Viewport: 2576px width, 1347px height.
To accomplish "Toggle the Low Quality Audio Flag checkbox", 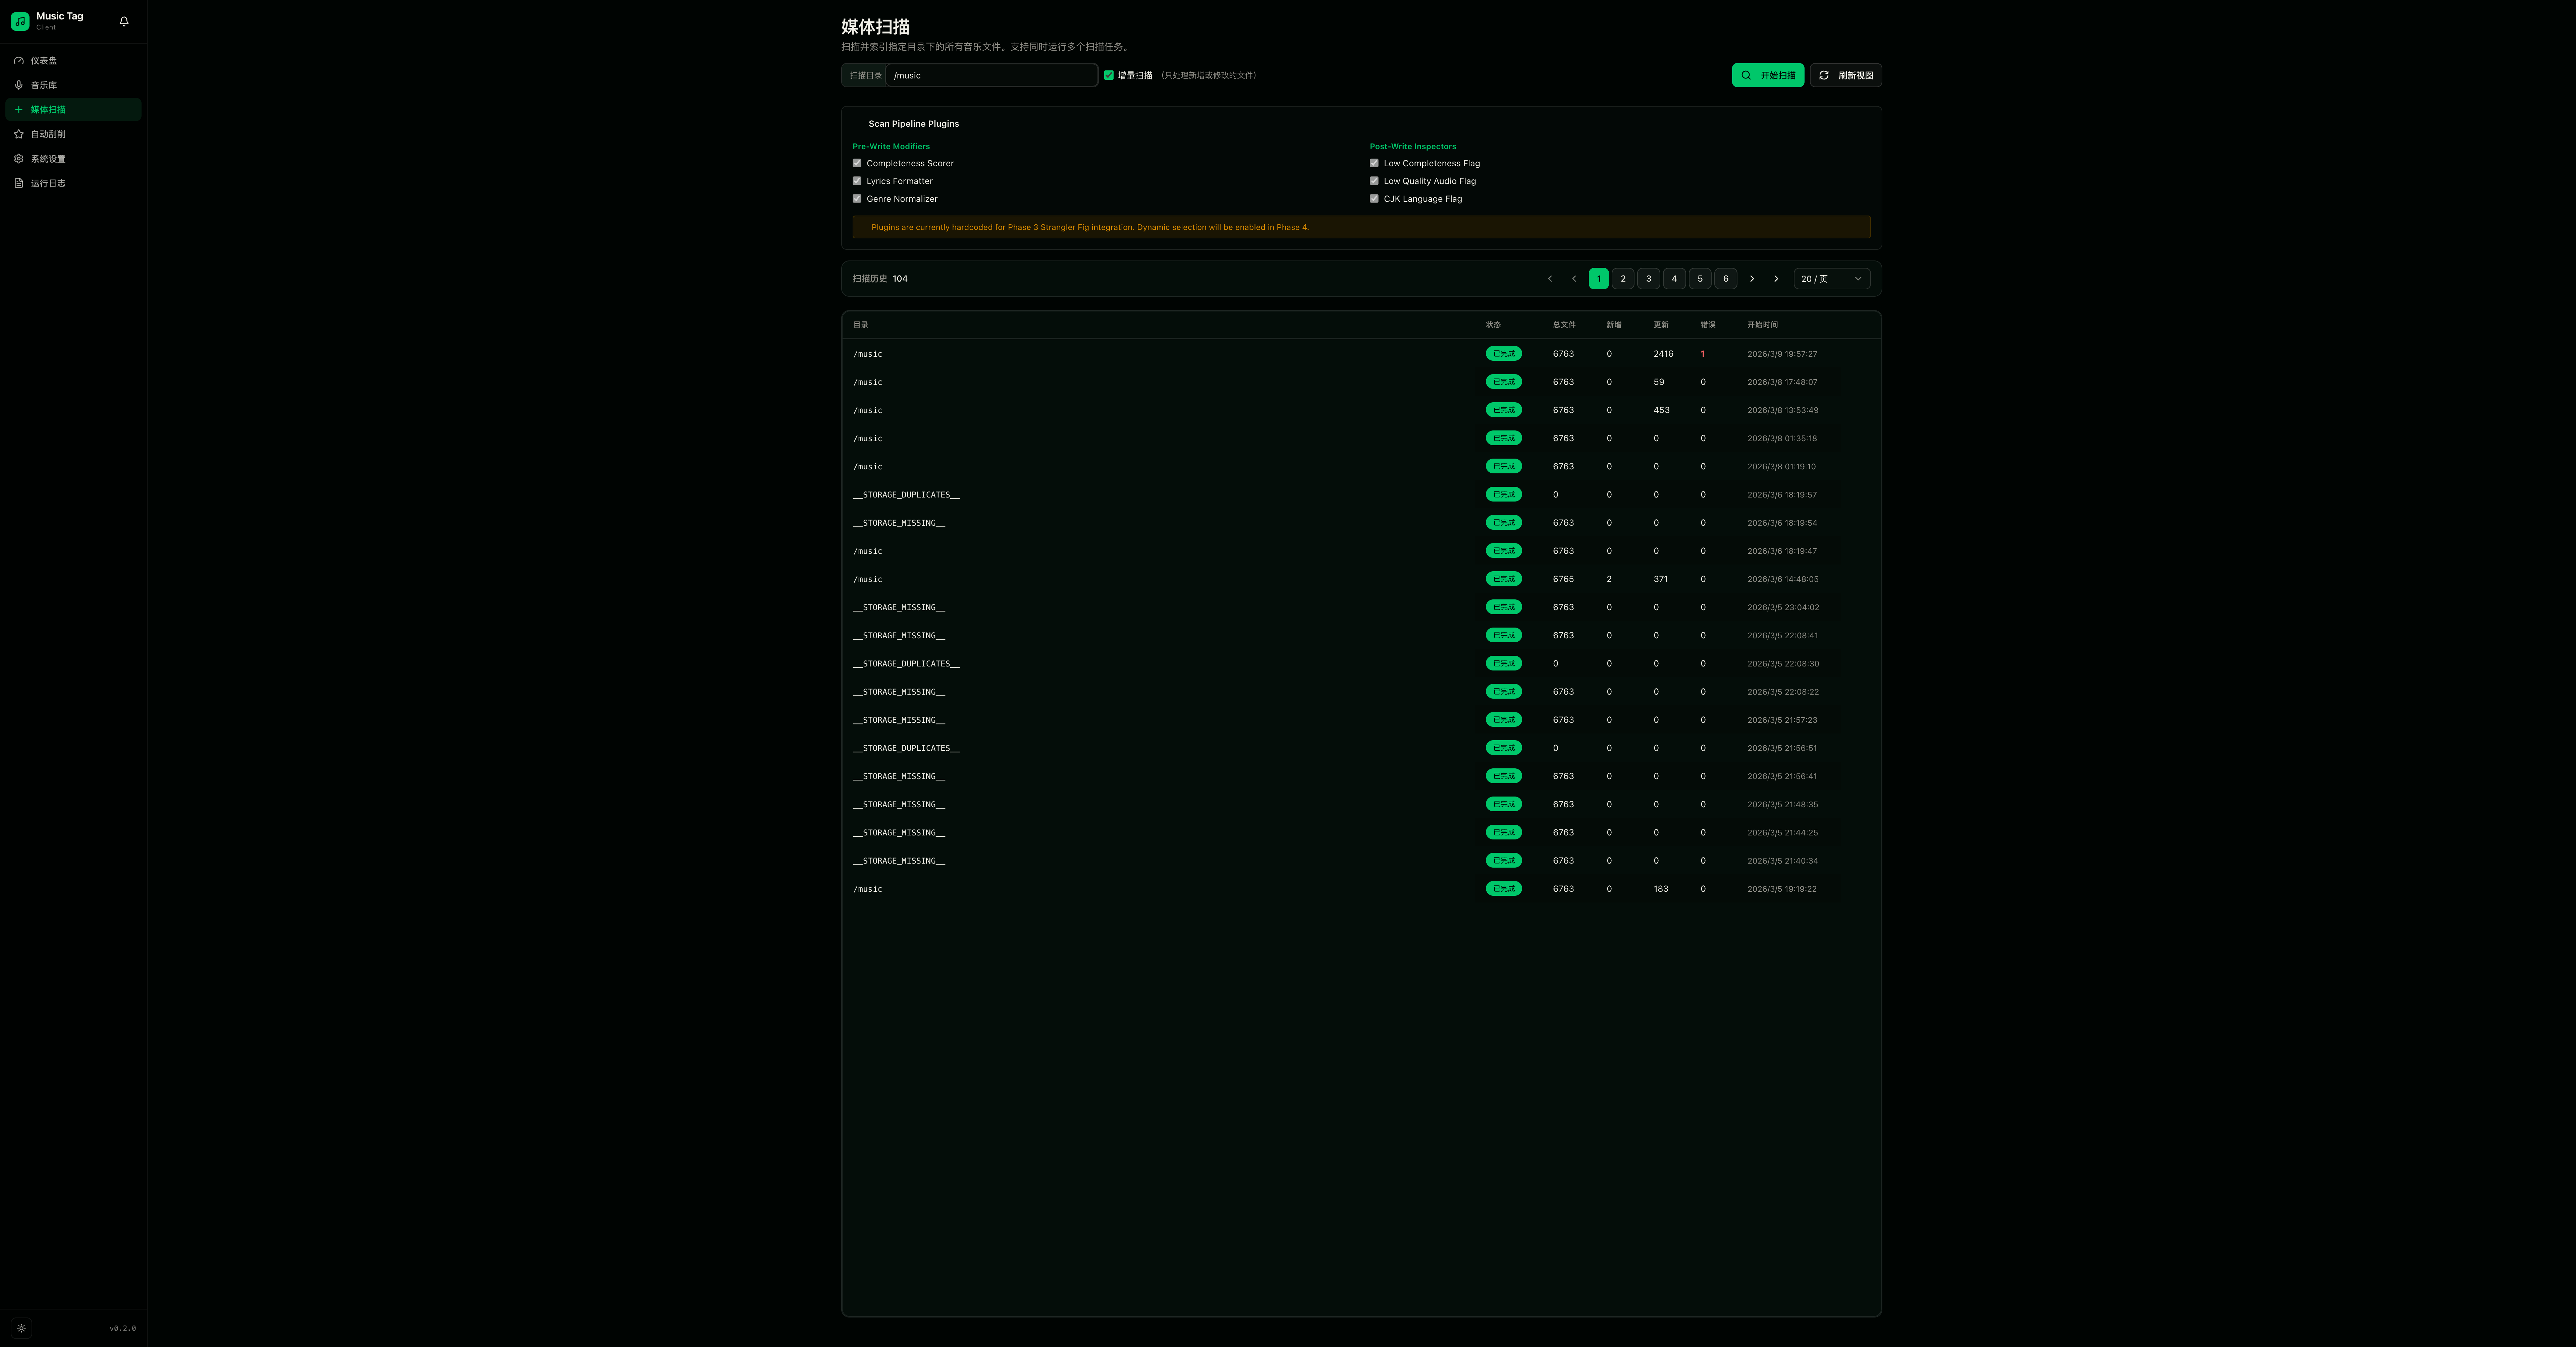I will [x=1374, y=181].
